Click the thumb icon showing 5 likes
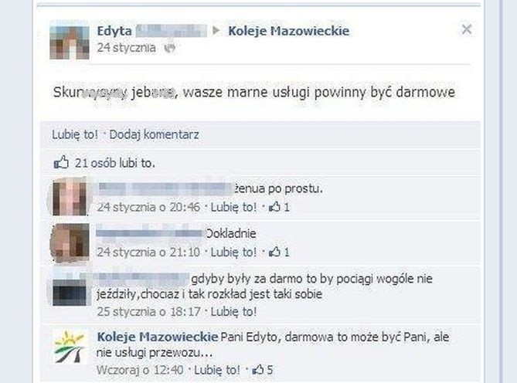This screenshot has width=517, height=383. point(258,370)
